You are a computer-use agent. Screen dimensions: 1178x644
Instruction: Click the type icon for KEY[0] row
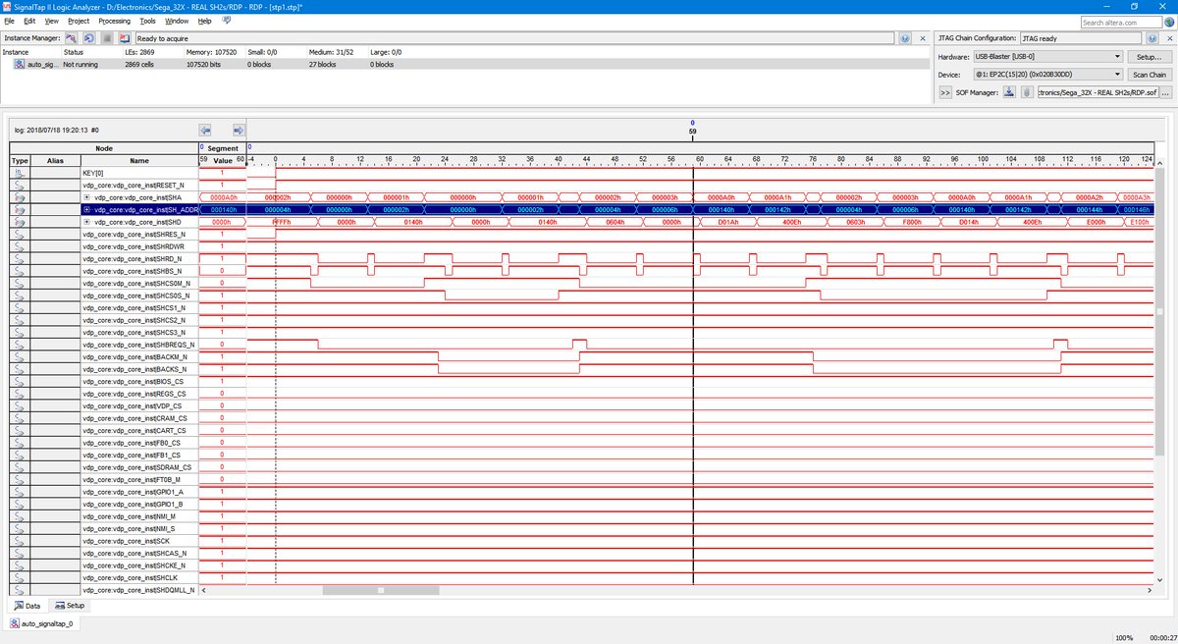(x=20, y=173)
